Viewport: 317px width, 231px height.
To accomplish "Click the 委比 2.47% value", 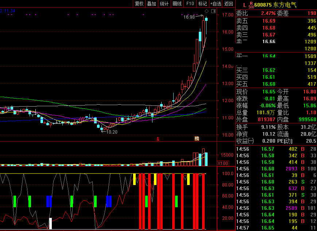I will [x=268, y=14].
